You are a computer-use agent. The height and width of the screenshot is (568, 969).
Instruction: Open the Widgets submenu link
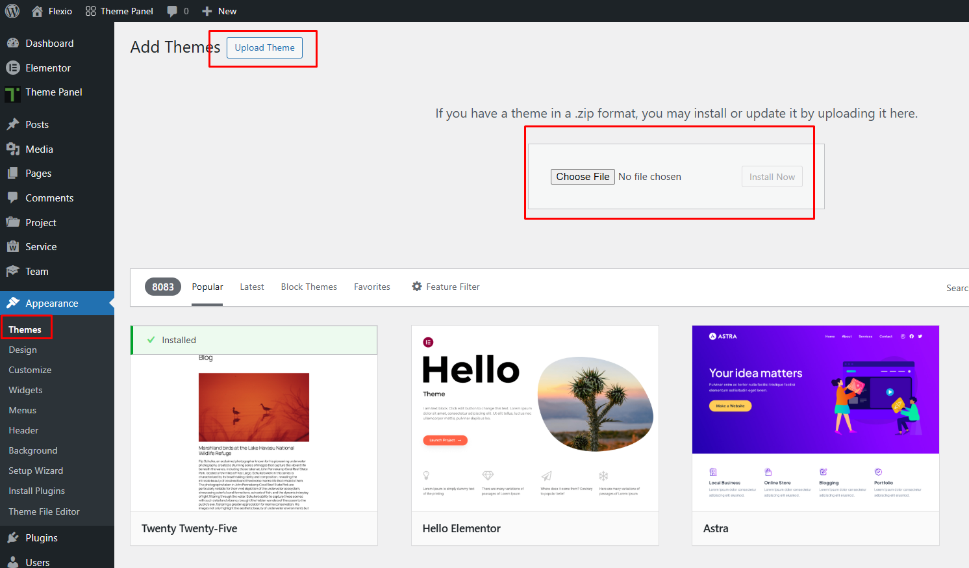pyautogui.click(x=25, y=390)
